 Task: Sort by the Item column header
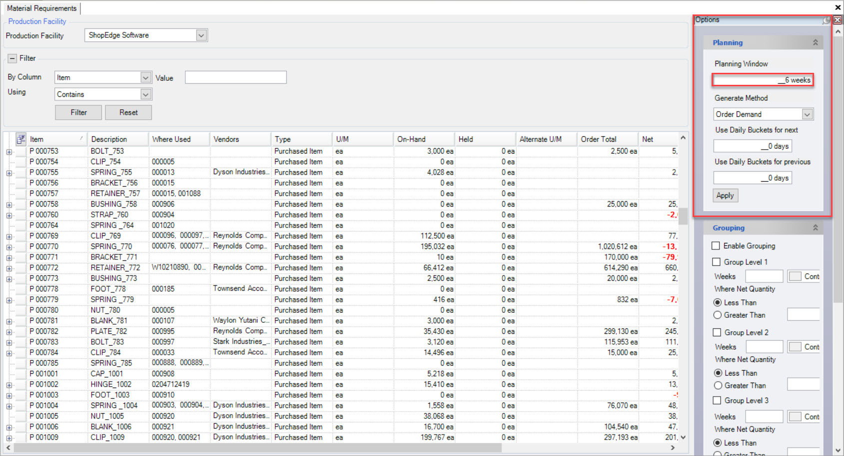[x=56, y=139]
